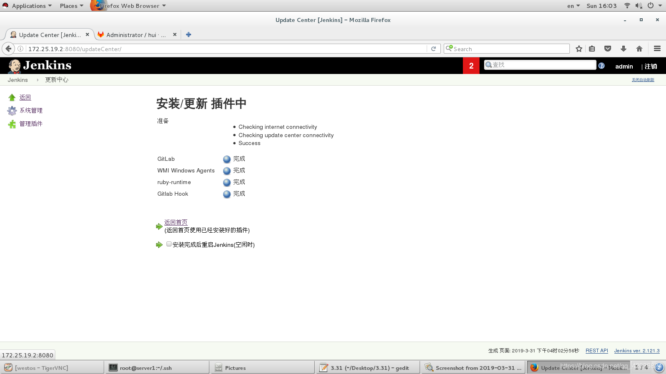Viewport: 666px width, 374px height.
Task: Open the Sun 16:03 clock menu
Action: pos(601,6)
